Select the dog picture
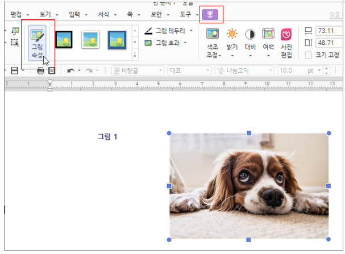Screen dimensions: 345x254 (x=249, y=186)
